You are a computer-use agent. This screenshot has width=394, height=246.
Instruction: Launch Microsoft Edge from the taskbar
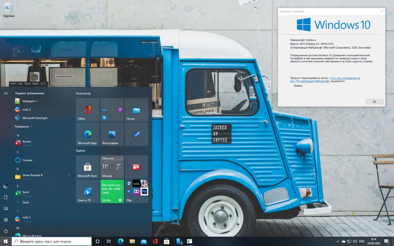(121, 241)
